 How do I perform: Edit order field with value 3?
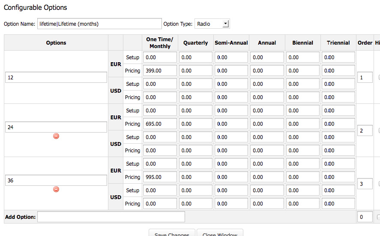click(365, 184)
